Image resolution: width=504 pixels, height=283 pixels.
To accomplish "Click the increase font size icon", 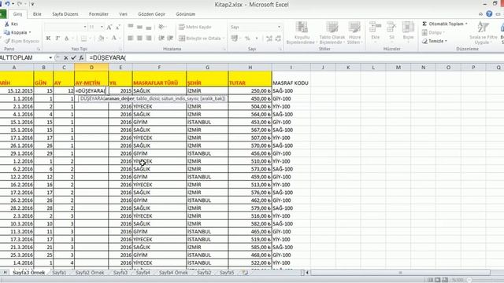I will pos(109,28).
